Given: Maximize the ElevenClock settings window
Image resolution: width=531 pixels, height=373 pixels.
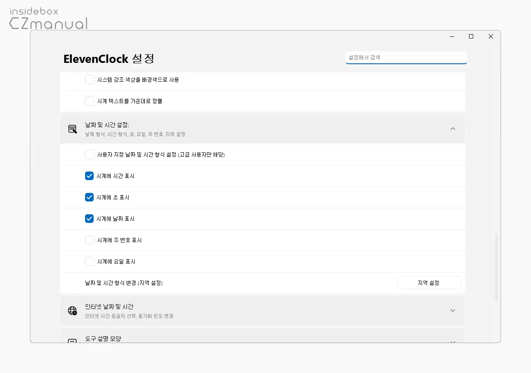Looking at the screenshot, I should (471, 37).
